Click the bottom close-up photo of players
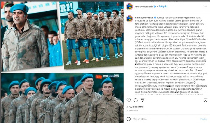The height and width of the screenshot is (123, 210). pyautogui.click(x=62, y=98)
